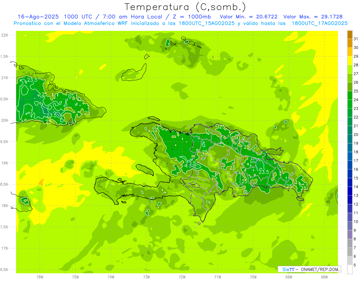Click the '73W' longitude label
This screenshot has width=364, height=281.
(x=147, y=277)
